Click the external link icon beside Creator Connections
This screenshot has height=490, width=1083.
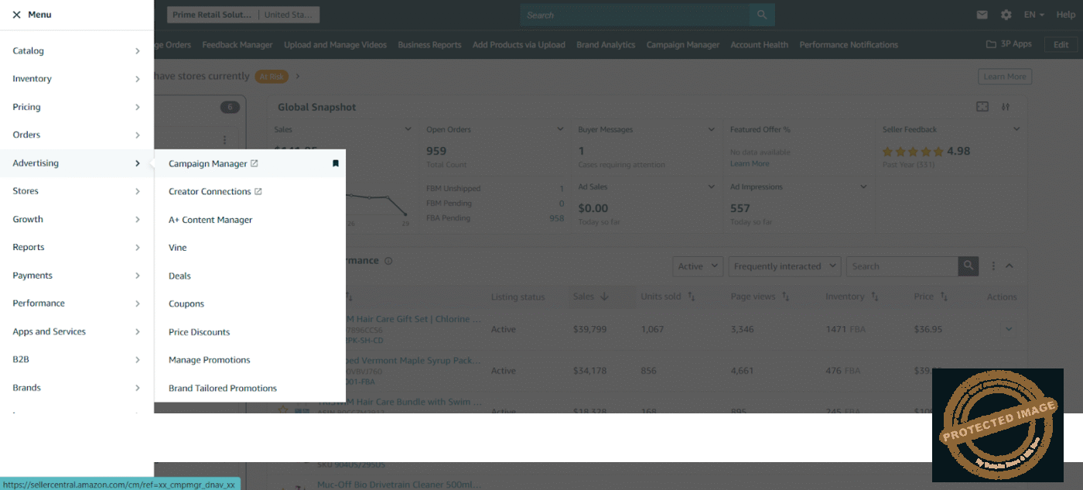[x=258, y=191]
